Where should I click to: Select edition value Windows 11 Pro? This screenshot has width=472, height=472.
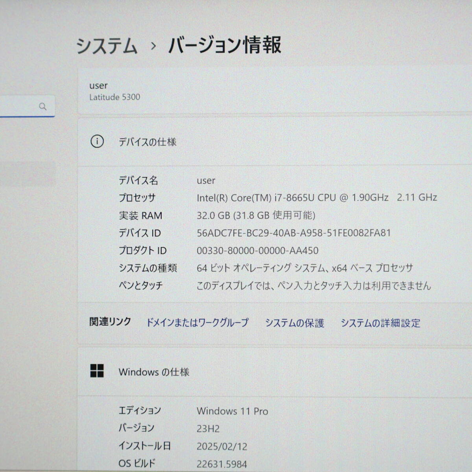pyautogui.click(x=232, y=411)
